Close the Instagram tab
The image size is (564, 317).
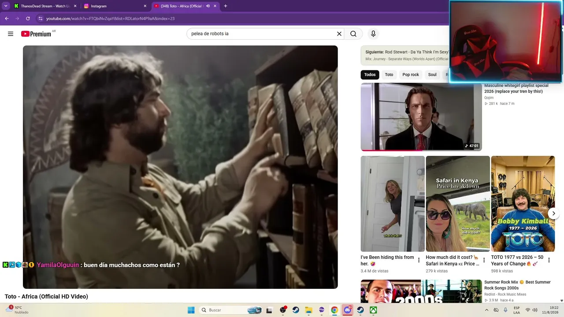(x=145, y=6)
